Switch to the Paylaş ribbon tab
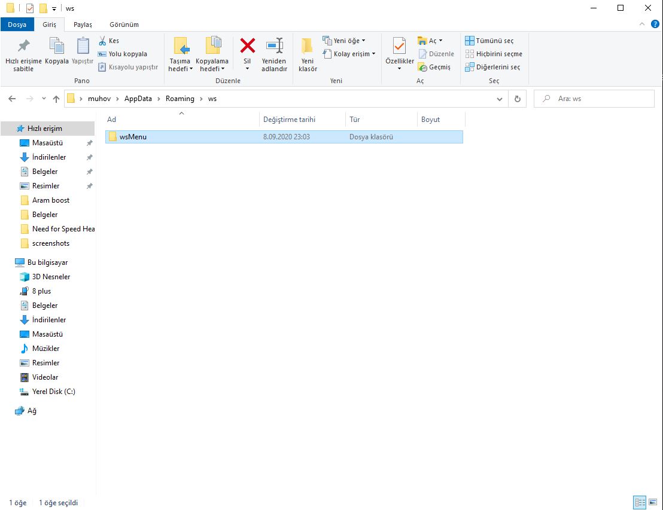 tap(83, 25)
